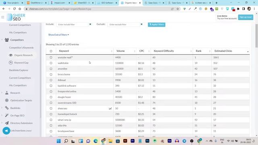258x145 pixels.
Task: Open the Optimization Targets icon
Action: pos(7,100)
